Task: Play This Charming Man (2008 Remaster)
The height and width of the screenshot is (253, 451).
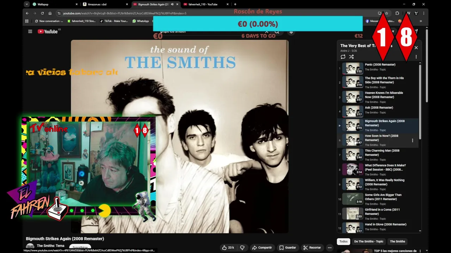Action: coord(378,155)
